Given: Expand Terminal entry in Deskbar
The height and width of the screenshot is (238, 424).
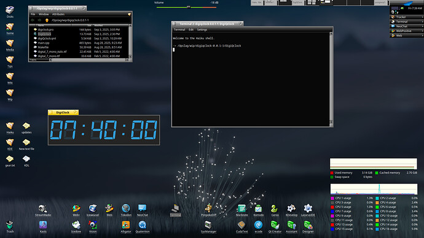Looking at the screenshot, I should coord(406,21).
